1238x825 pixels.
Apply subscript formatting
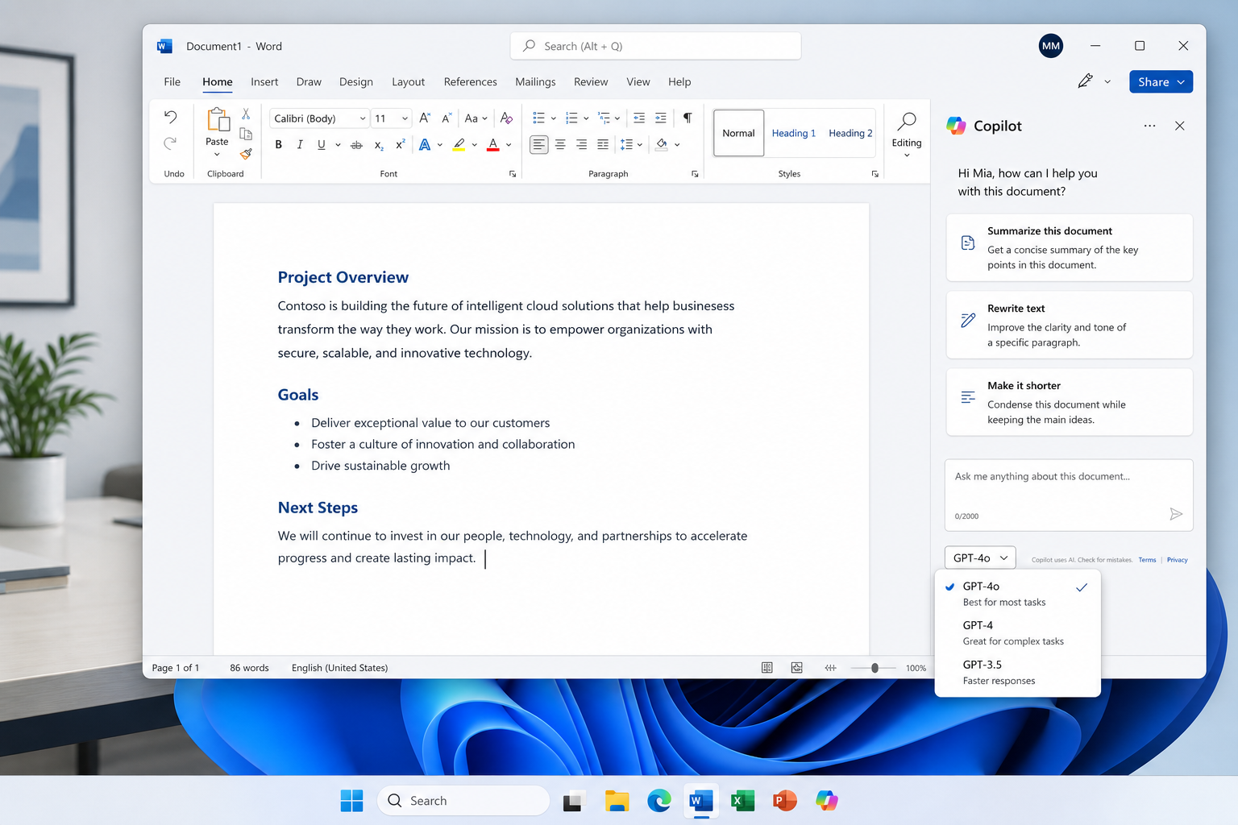pos(379,145)
